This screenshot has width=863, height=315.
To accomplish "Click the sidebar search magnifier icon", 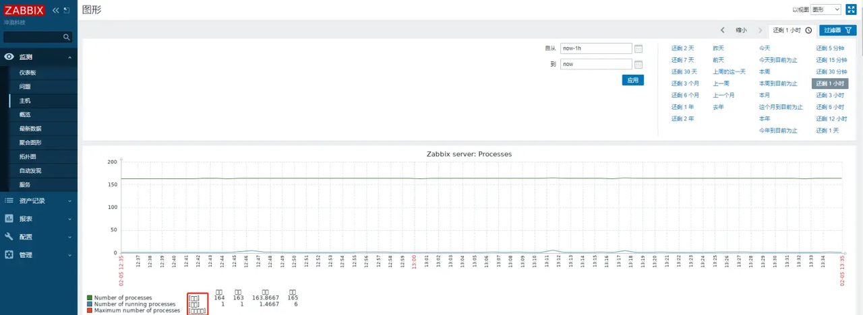I will (x=66, y=37).
